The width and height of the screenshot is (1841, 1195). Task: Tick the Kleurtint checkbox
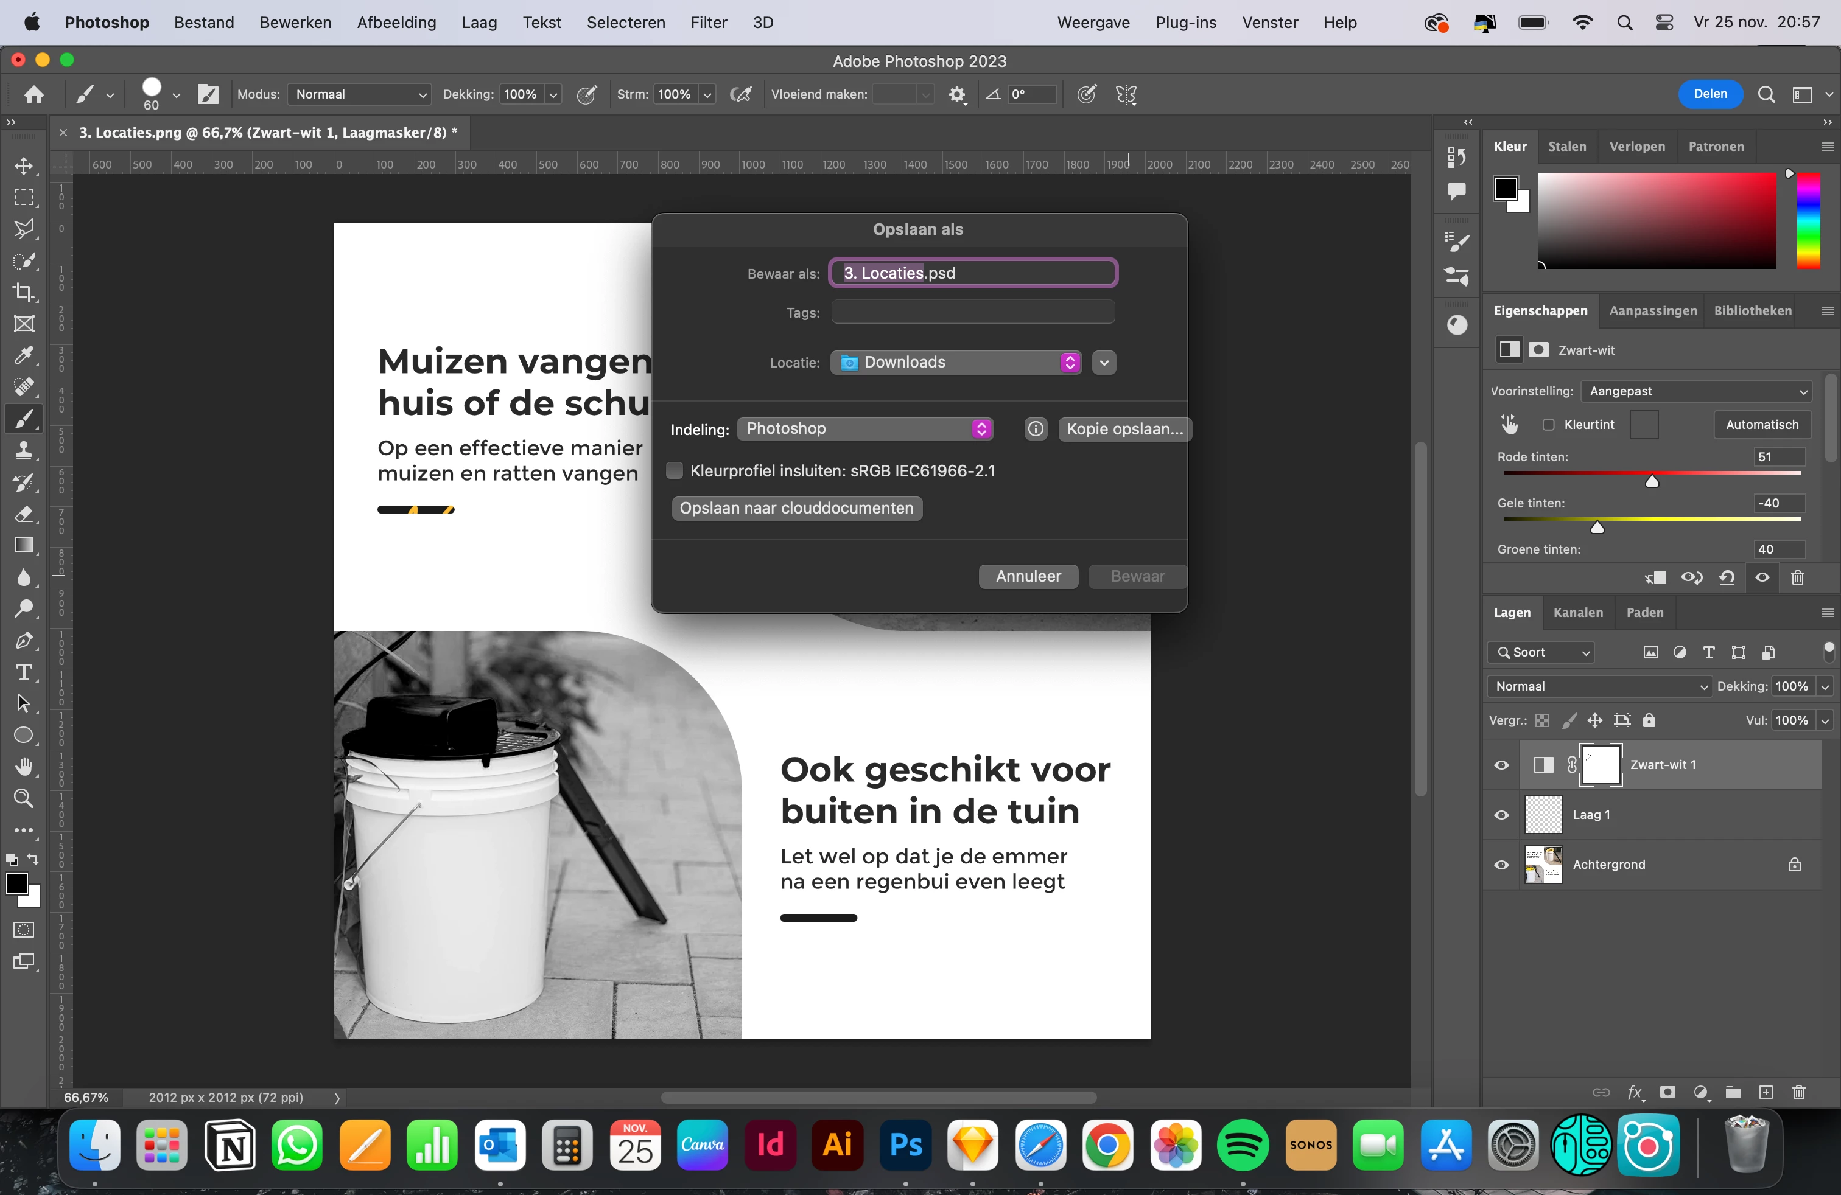[x=1548, y=424]
